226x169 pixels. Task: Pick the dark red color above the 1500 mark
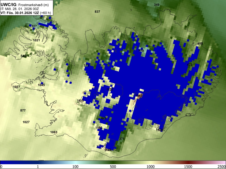(x=188, y=163)
